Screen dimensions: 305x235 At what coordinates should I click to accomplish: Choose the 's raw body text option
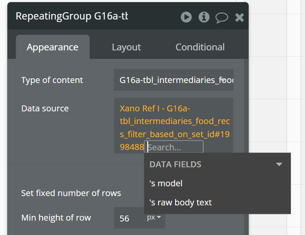181,202
